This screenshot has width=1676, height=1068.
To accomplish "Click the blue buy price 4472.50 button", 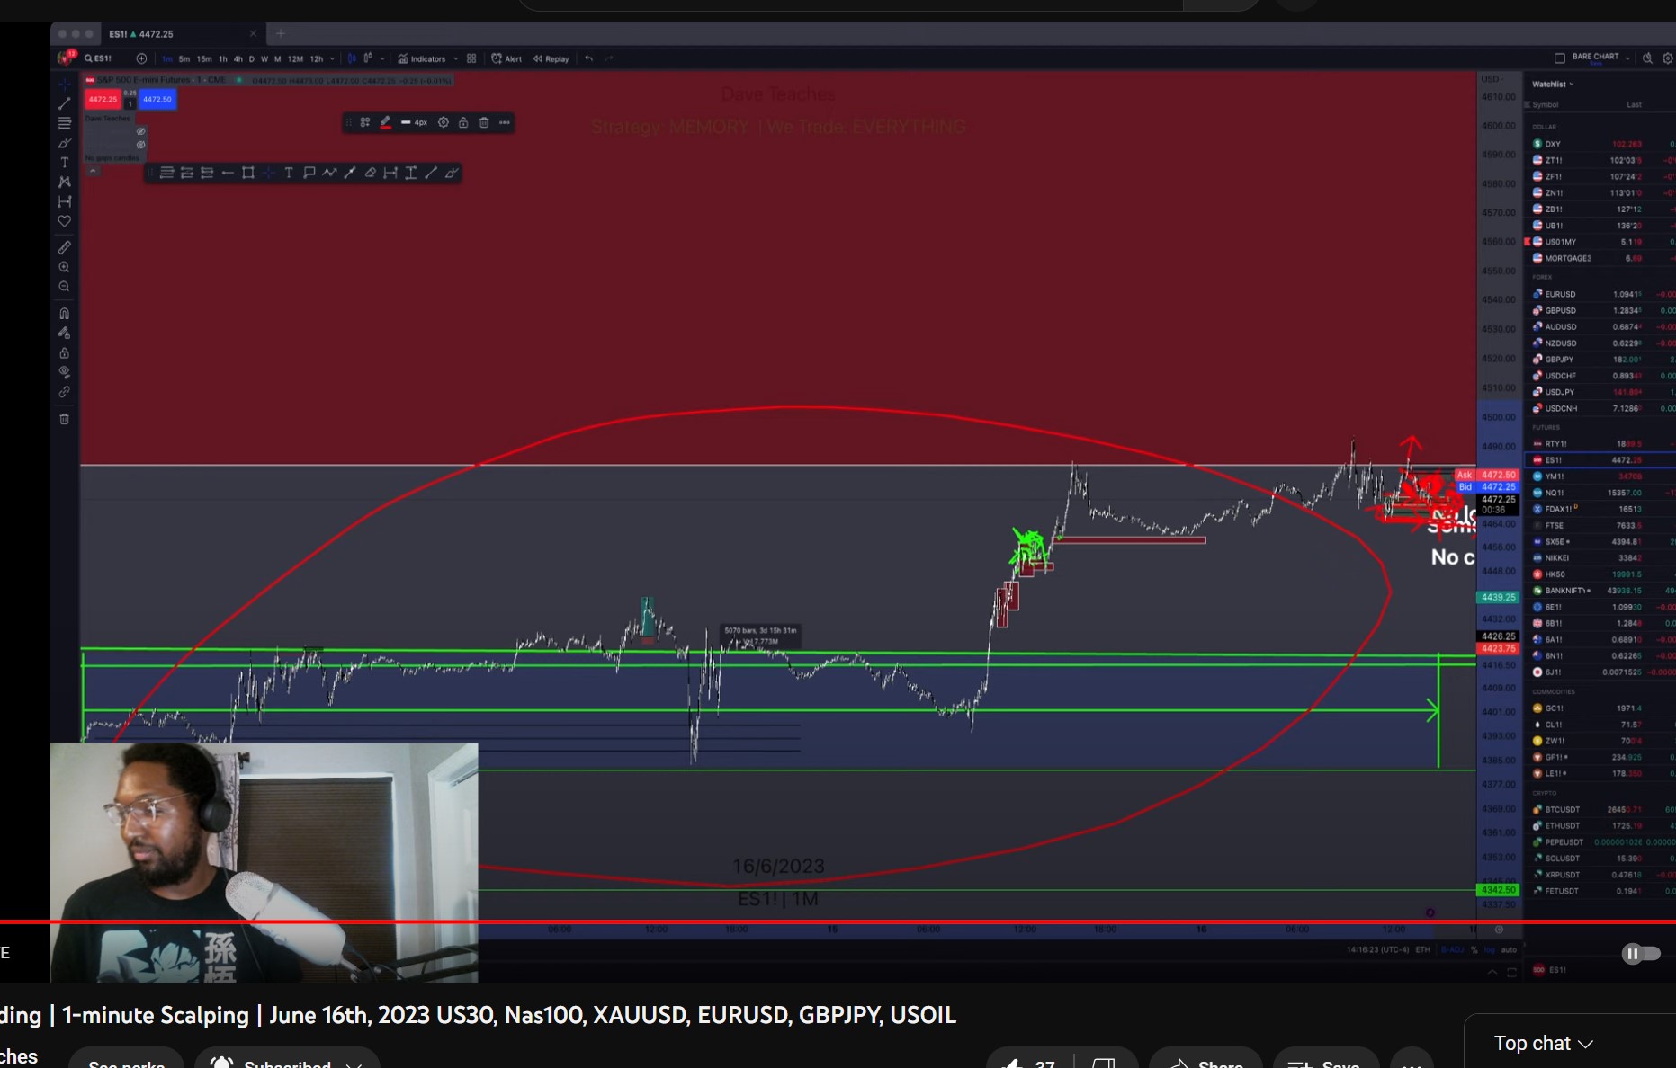I will click(157, 99).
